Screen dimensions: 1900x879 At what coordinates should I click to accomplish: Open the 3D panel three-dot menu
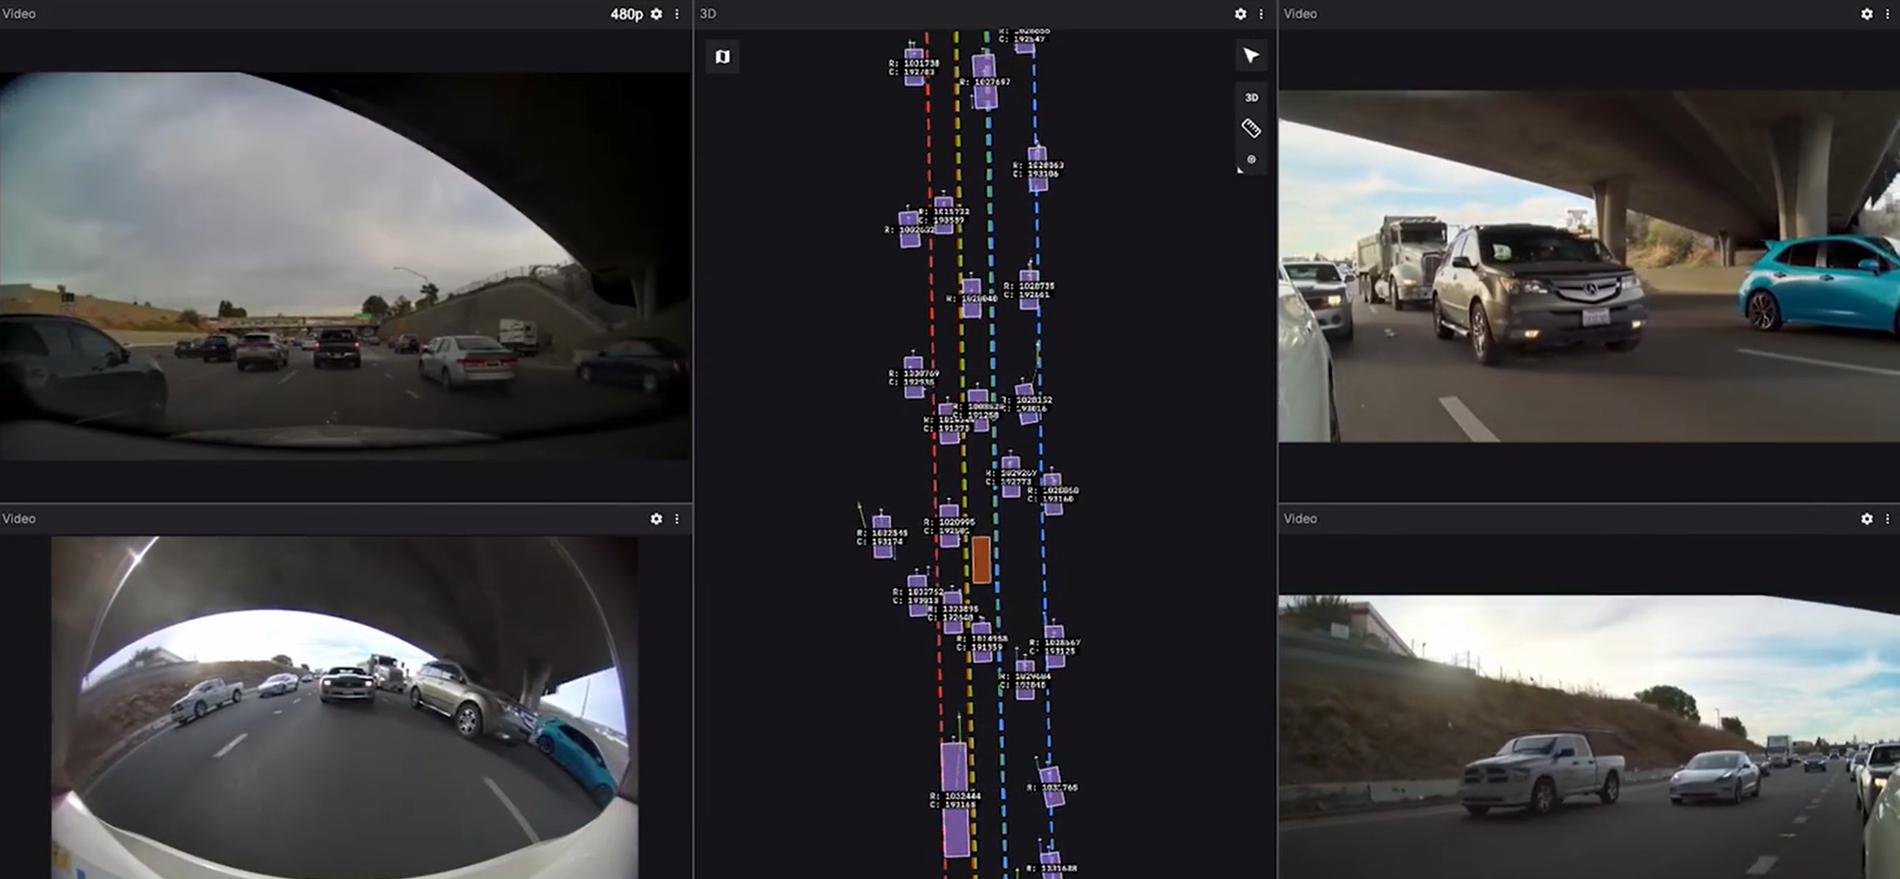click(x=1261, y=14)
